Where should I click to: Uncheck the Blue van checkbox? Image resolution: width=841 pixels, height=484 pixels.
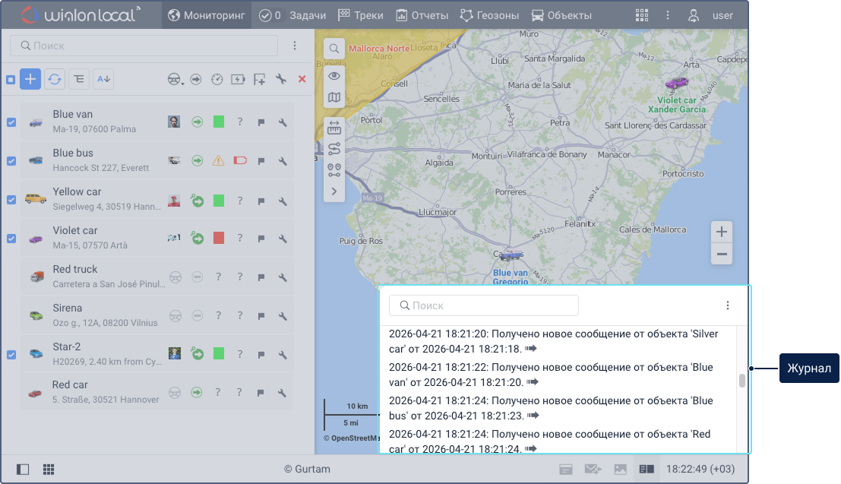pos(11,122)
